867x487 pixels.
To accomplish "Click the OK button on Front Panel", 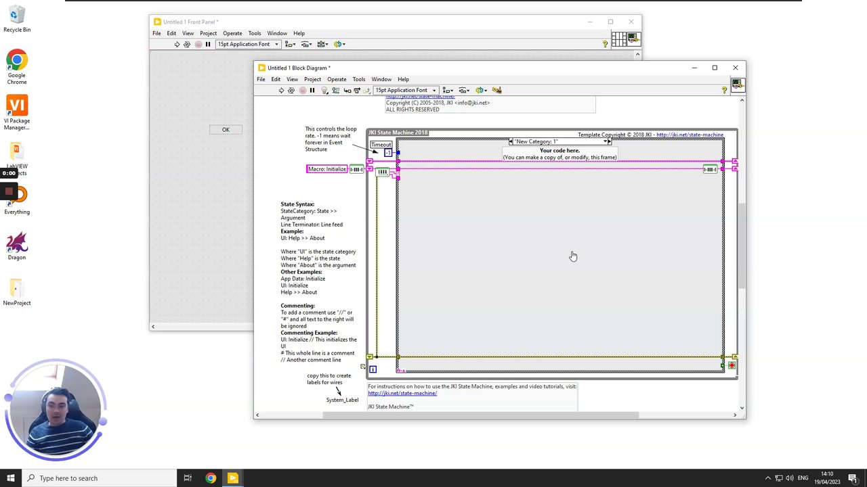I will click(x=226, y=130).
